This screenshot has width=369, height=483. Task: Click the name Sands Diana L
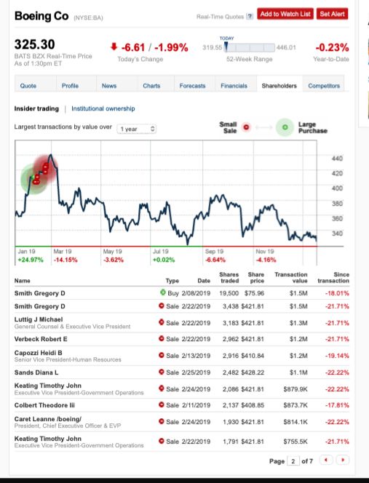[36, 372]
